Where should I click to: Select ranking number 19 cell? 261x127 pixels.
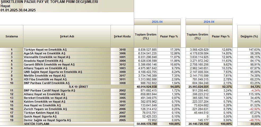coord(12,120)
